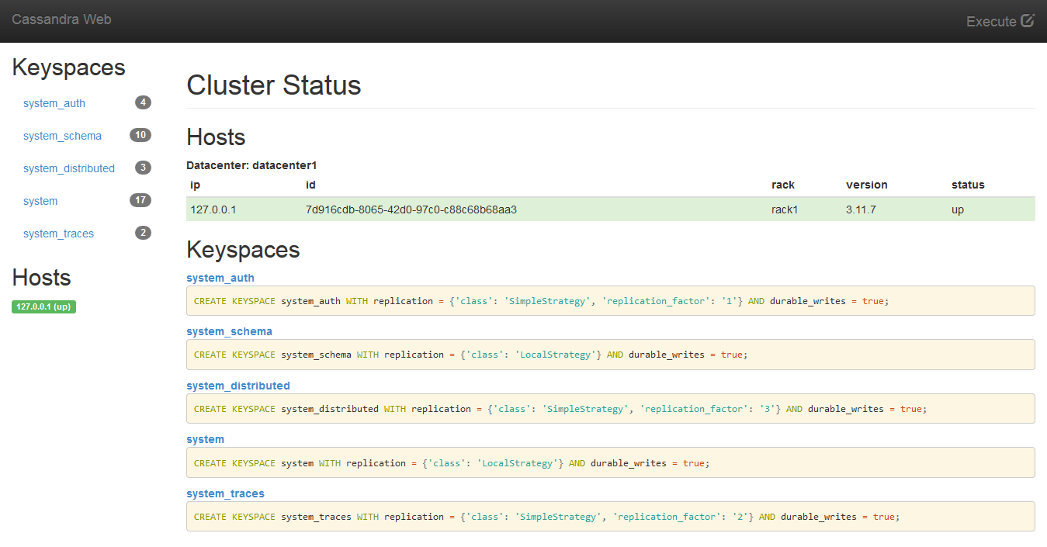This screenshot has height=547, width=1047.
Task: Click the Execute button in navbar
Action: click(1000, 21)
